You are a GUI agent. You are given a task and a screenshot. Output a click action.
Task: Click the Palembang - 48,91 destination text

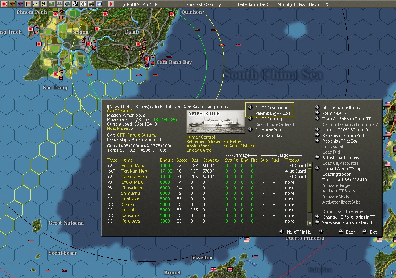coord(273,113)
